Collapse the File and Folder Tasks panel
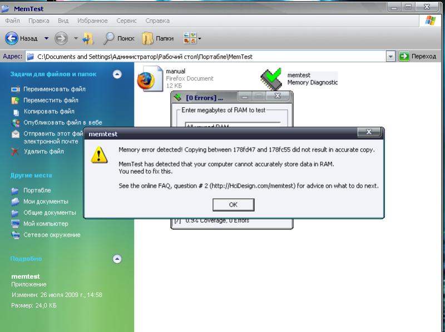Screen dimensions: 445x332 click(x=117, y=74)
